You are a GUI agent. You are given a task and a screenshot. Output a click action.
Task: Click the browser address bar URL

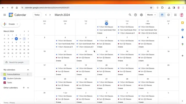point(47,8)
